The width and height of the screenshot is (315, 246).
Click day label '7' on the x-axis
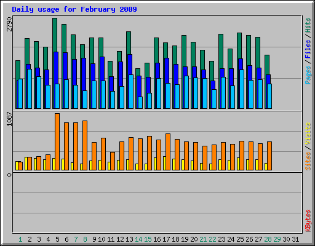coord(76,239)
